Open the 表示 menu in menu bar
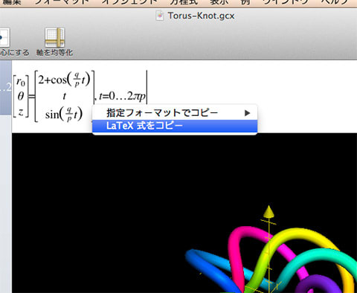The image size is (357, 293). point(219,2)
